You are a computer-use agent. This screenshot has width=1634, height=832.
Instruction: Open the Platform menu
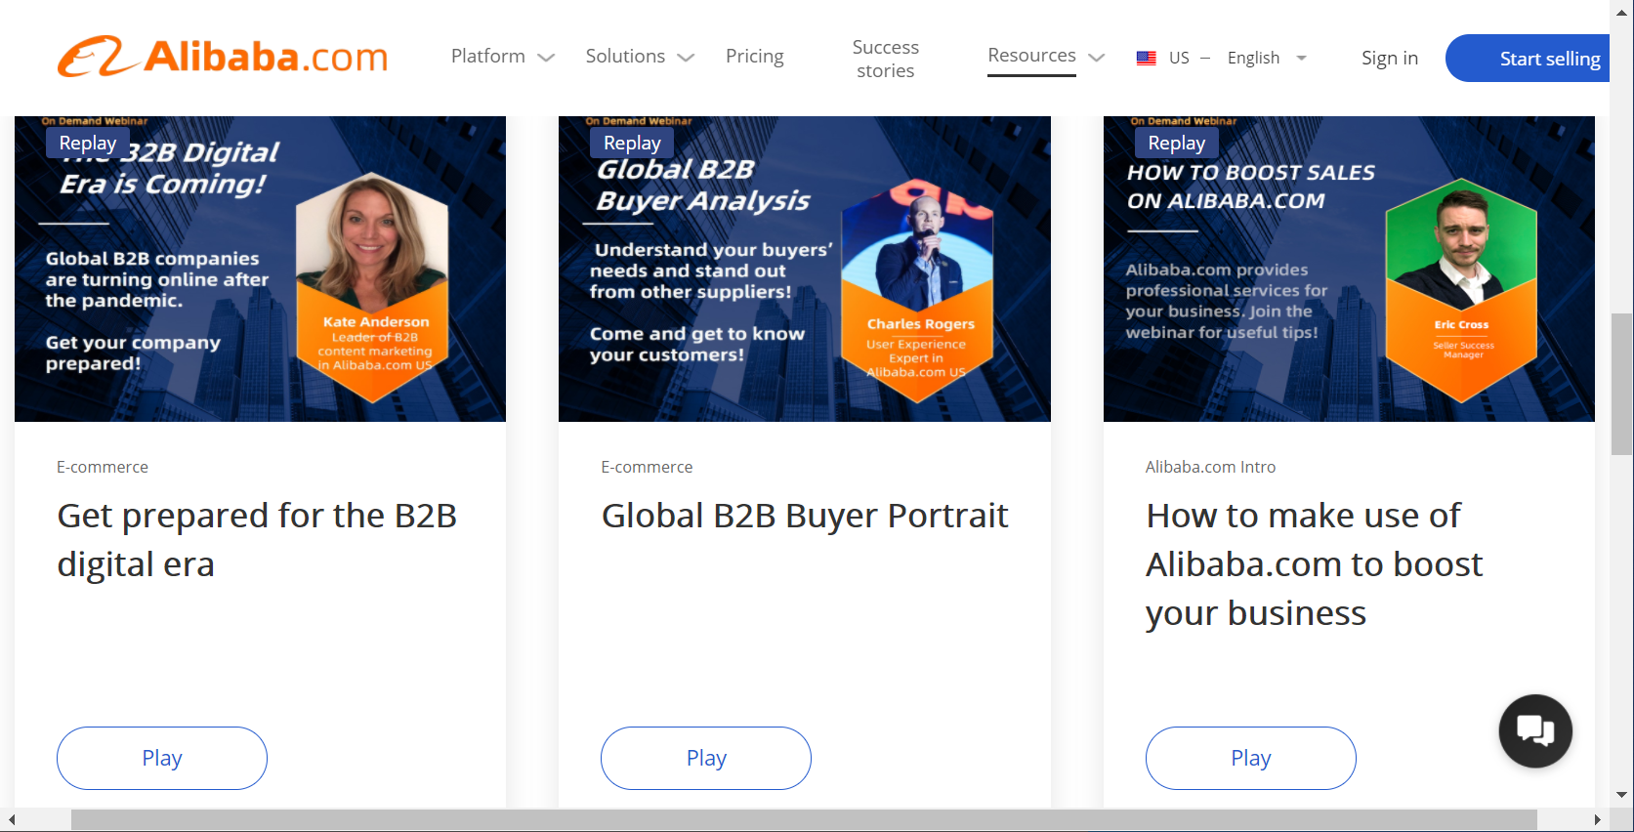[x=488, y=56]
